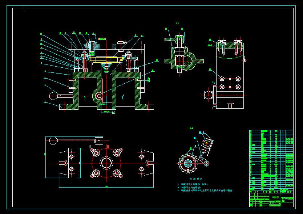Select the parts list table above title block
The height and width of the screenshot is (214, 303).
(271, 161)
